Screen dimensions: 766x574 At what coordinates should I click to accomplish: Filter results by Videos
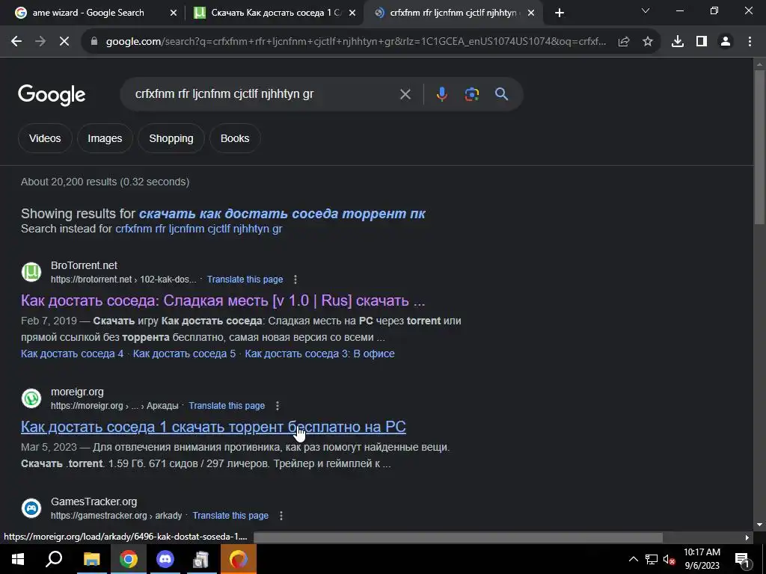click(45, 138)
